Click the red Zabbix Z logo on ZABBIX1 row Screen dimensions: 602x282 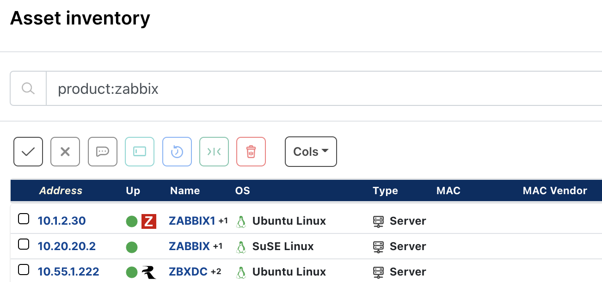coord(148,221)
